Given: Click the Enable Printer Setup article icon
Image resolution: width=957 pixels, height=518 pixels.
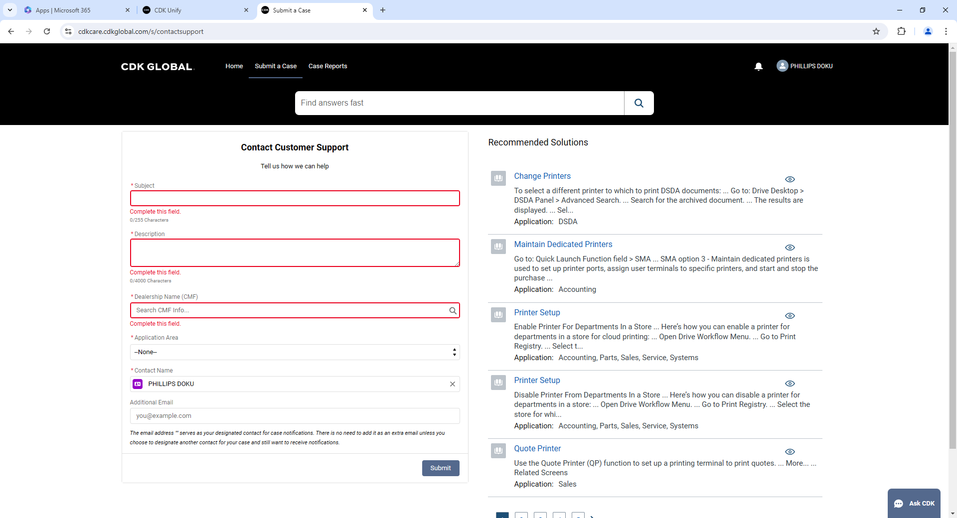Looking at the screenshot, I should (498, 314).
